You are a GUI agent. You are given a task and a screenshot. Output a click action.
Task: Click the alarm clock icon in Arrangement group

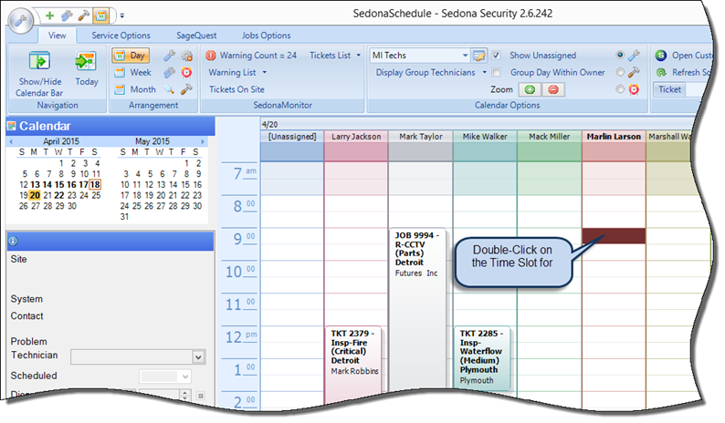[x=187, y=73]
